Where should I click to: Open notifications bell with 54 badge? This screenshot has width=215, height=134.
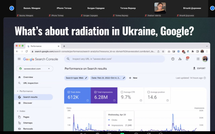(x=187, y=59)
